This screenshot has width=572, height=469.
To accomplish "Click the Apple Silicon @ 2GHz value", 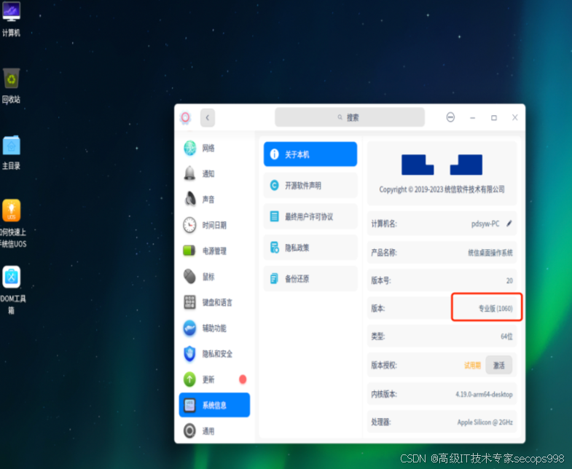I will 485,422.
